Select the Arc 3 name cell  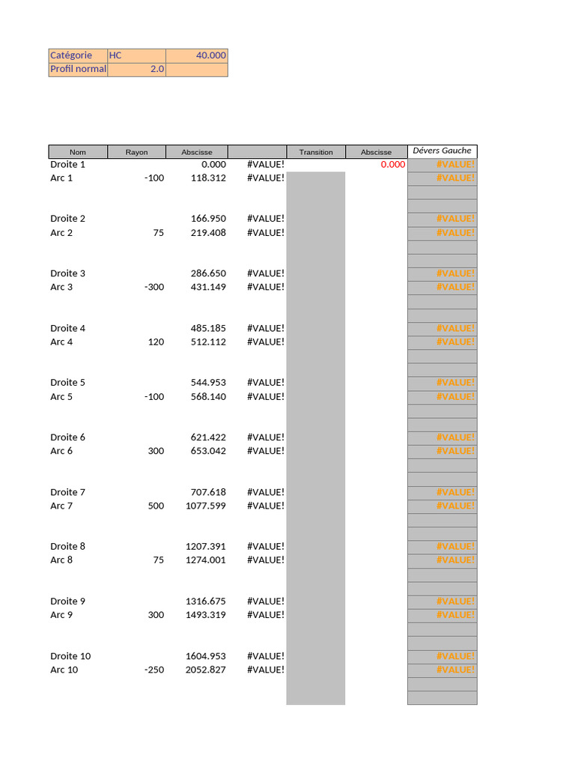[61, 287]
